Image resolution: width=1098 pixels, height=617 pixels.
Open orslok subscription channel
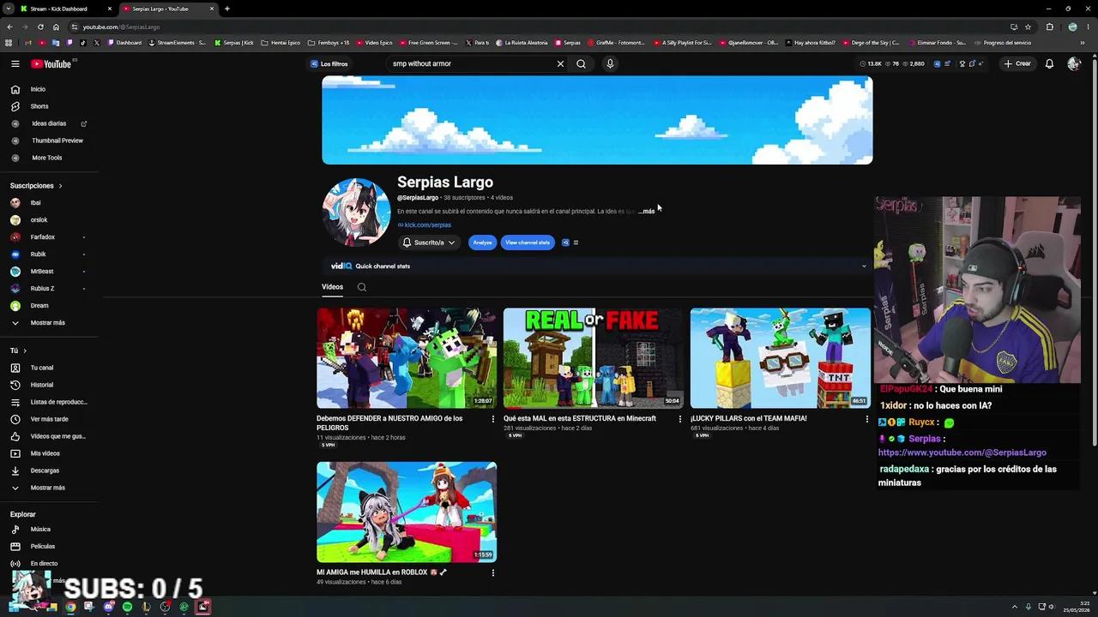click(39, 220)
